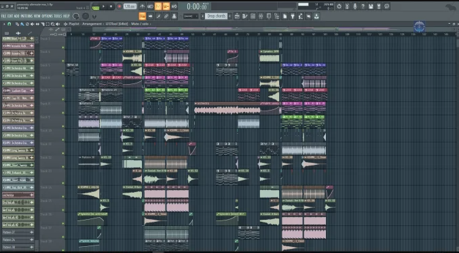
Task: Select the playlist Mute tool
Action: 32,24
